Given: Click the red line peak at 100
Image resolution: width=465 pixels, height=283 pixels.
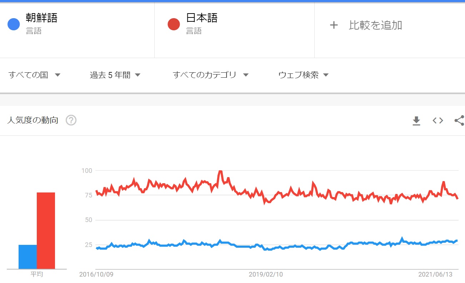Looking at the screenshot, I should pyautogui.click(x=220, y=171).
